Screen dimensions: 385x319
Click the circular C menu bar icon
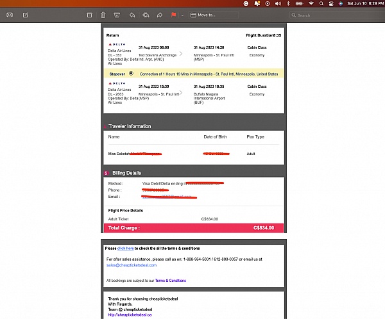click(x=246, y=3)
